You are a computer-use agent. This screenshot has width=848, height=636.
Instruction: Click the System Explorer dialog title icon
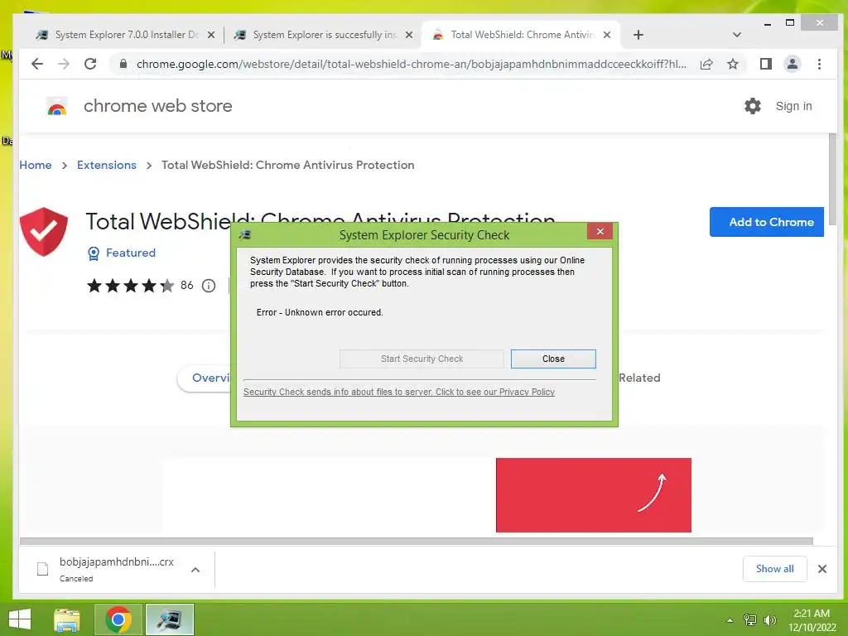(245, 234)
